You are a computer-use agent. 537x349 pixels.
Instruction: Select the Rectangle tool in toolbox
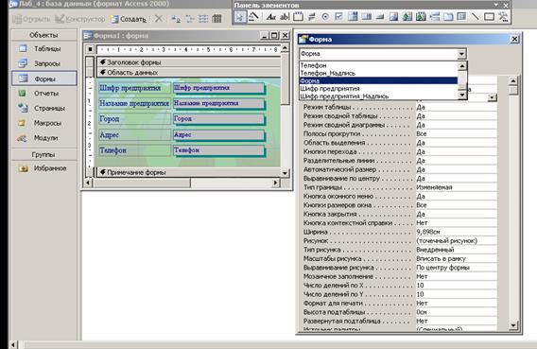pos(489,17)
